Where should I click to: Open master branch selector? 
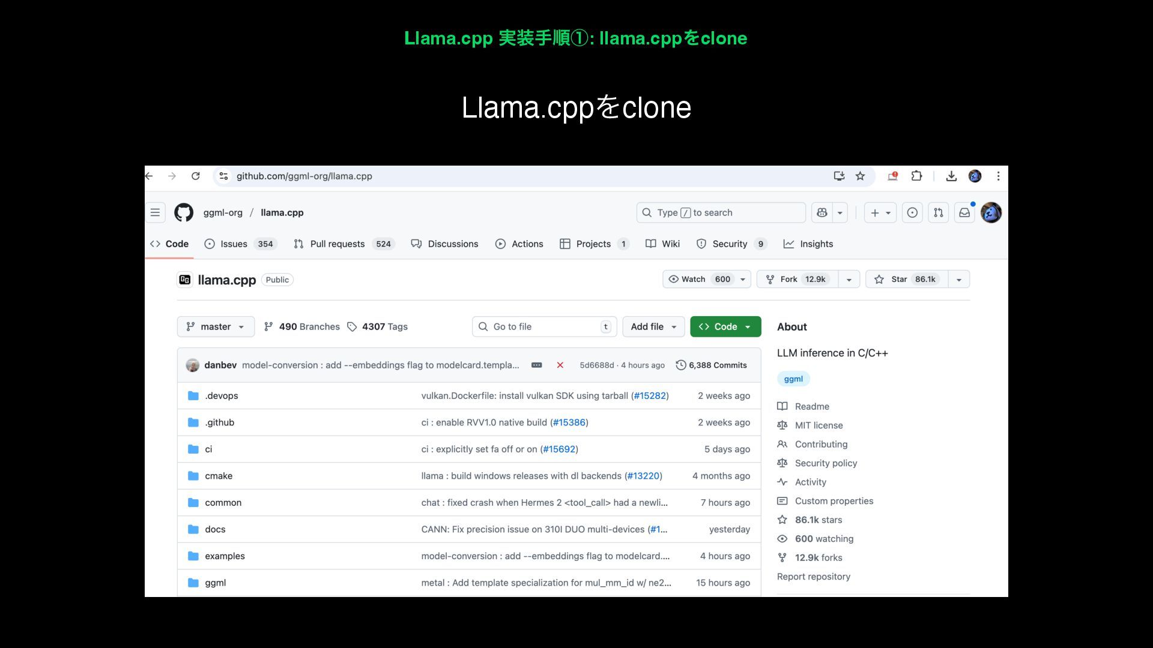tap(216, 326)
